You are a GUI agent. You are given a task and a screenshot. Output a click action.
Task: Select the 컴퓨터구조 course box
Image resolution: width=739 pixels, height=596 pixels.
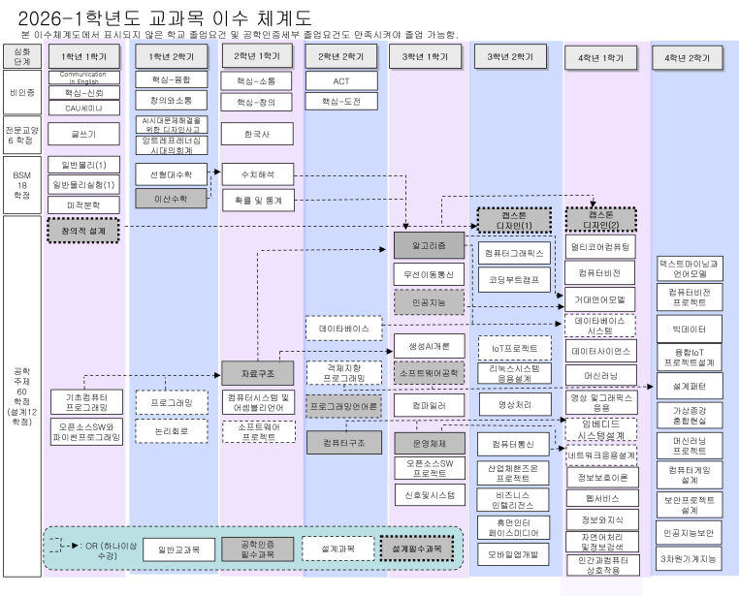click(342, 443)
